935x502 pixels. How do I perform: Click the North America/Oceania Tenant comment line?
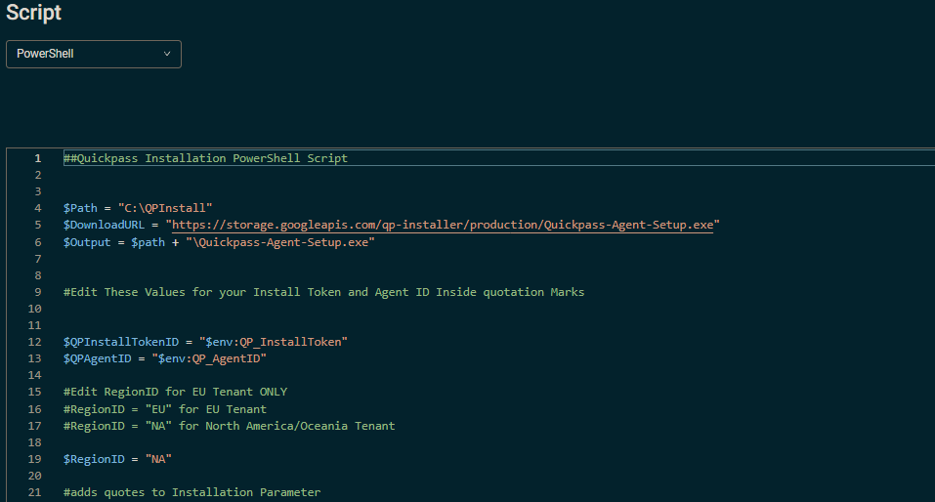tap(229, 426)
